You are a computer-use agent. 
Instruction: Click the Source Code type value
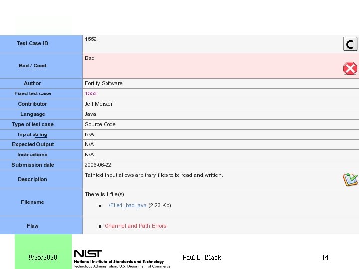(100, 124)
